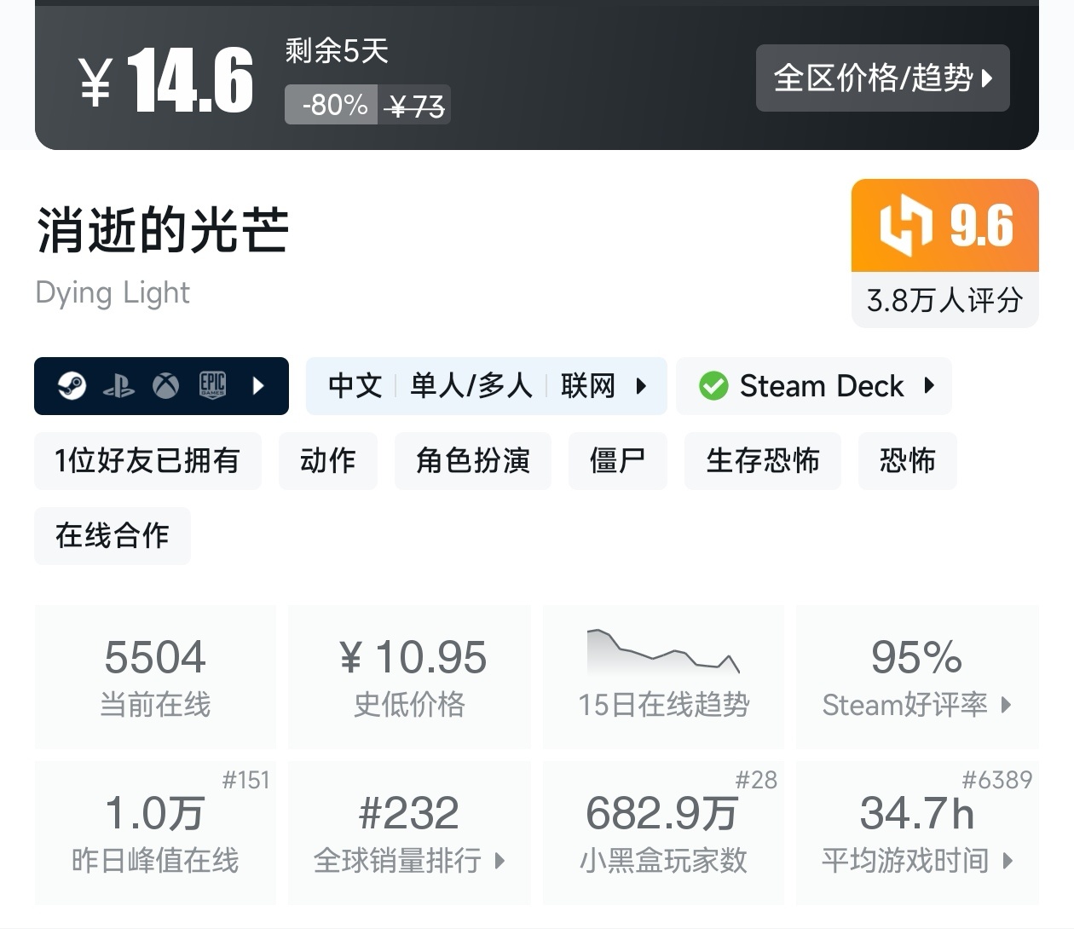Screen dimensions: 1074x929
Task: Select the 动作 genre tag
Action: pyautogui.click(x=328, y=461)
